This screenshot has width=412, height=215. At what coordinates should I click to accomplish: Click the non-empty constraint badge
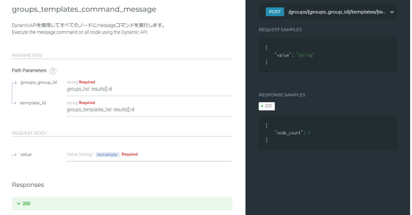(x=107, y=155)
